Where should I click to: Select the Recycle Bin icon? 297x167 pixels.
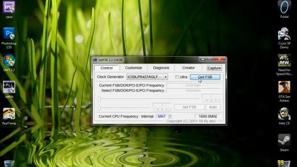(9, 163)
